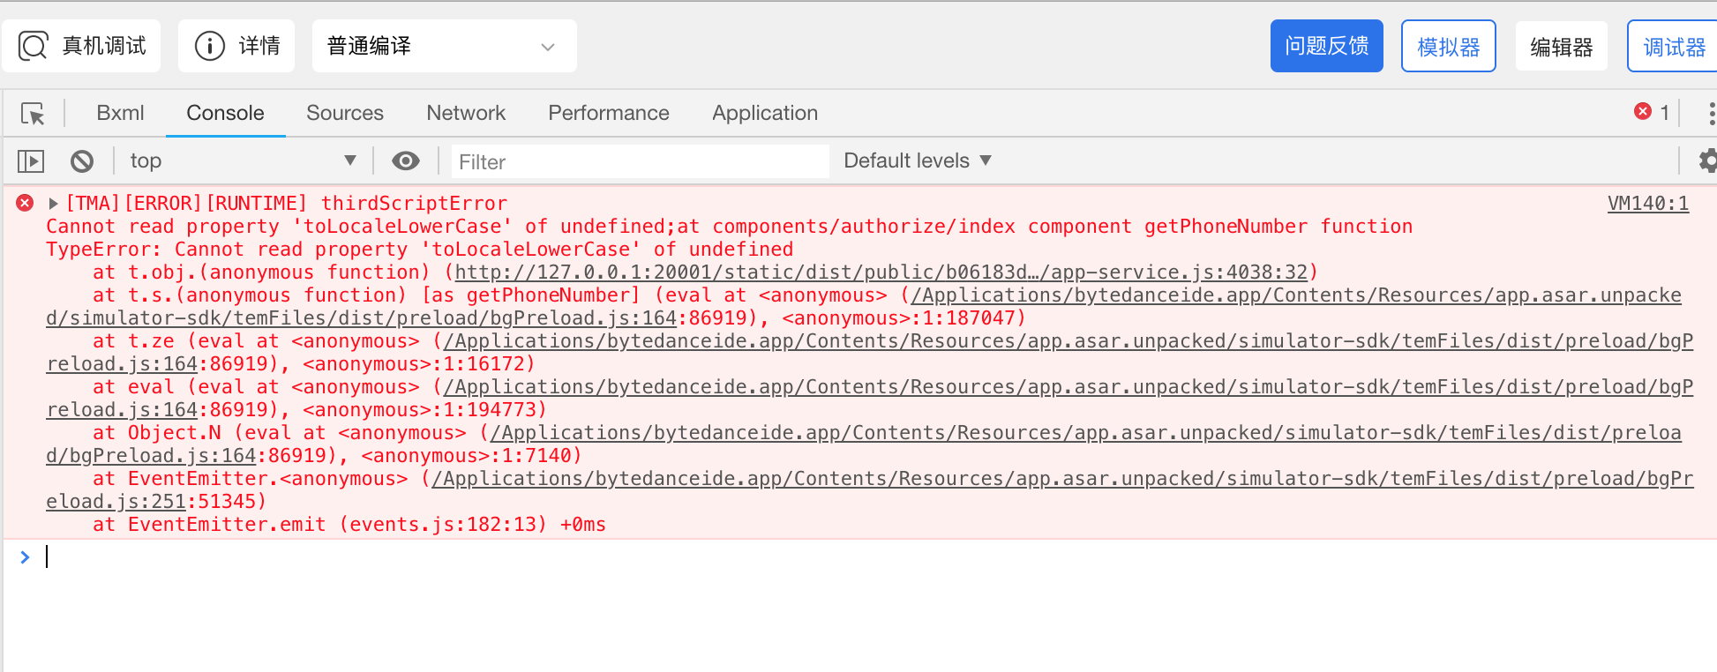Open the 详情 info icon button
The image size is (1717, 672).
[x=210, y=46]
